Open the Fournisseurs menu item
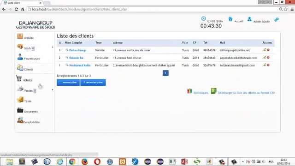Viewport: 295px width, 166px height. click(x=32, y=59)
